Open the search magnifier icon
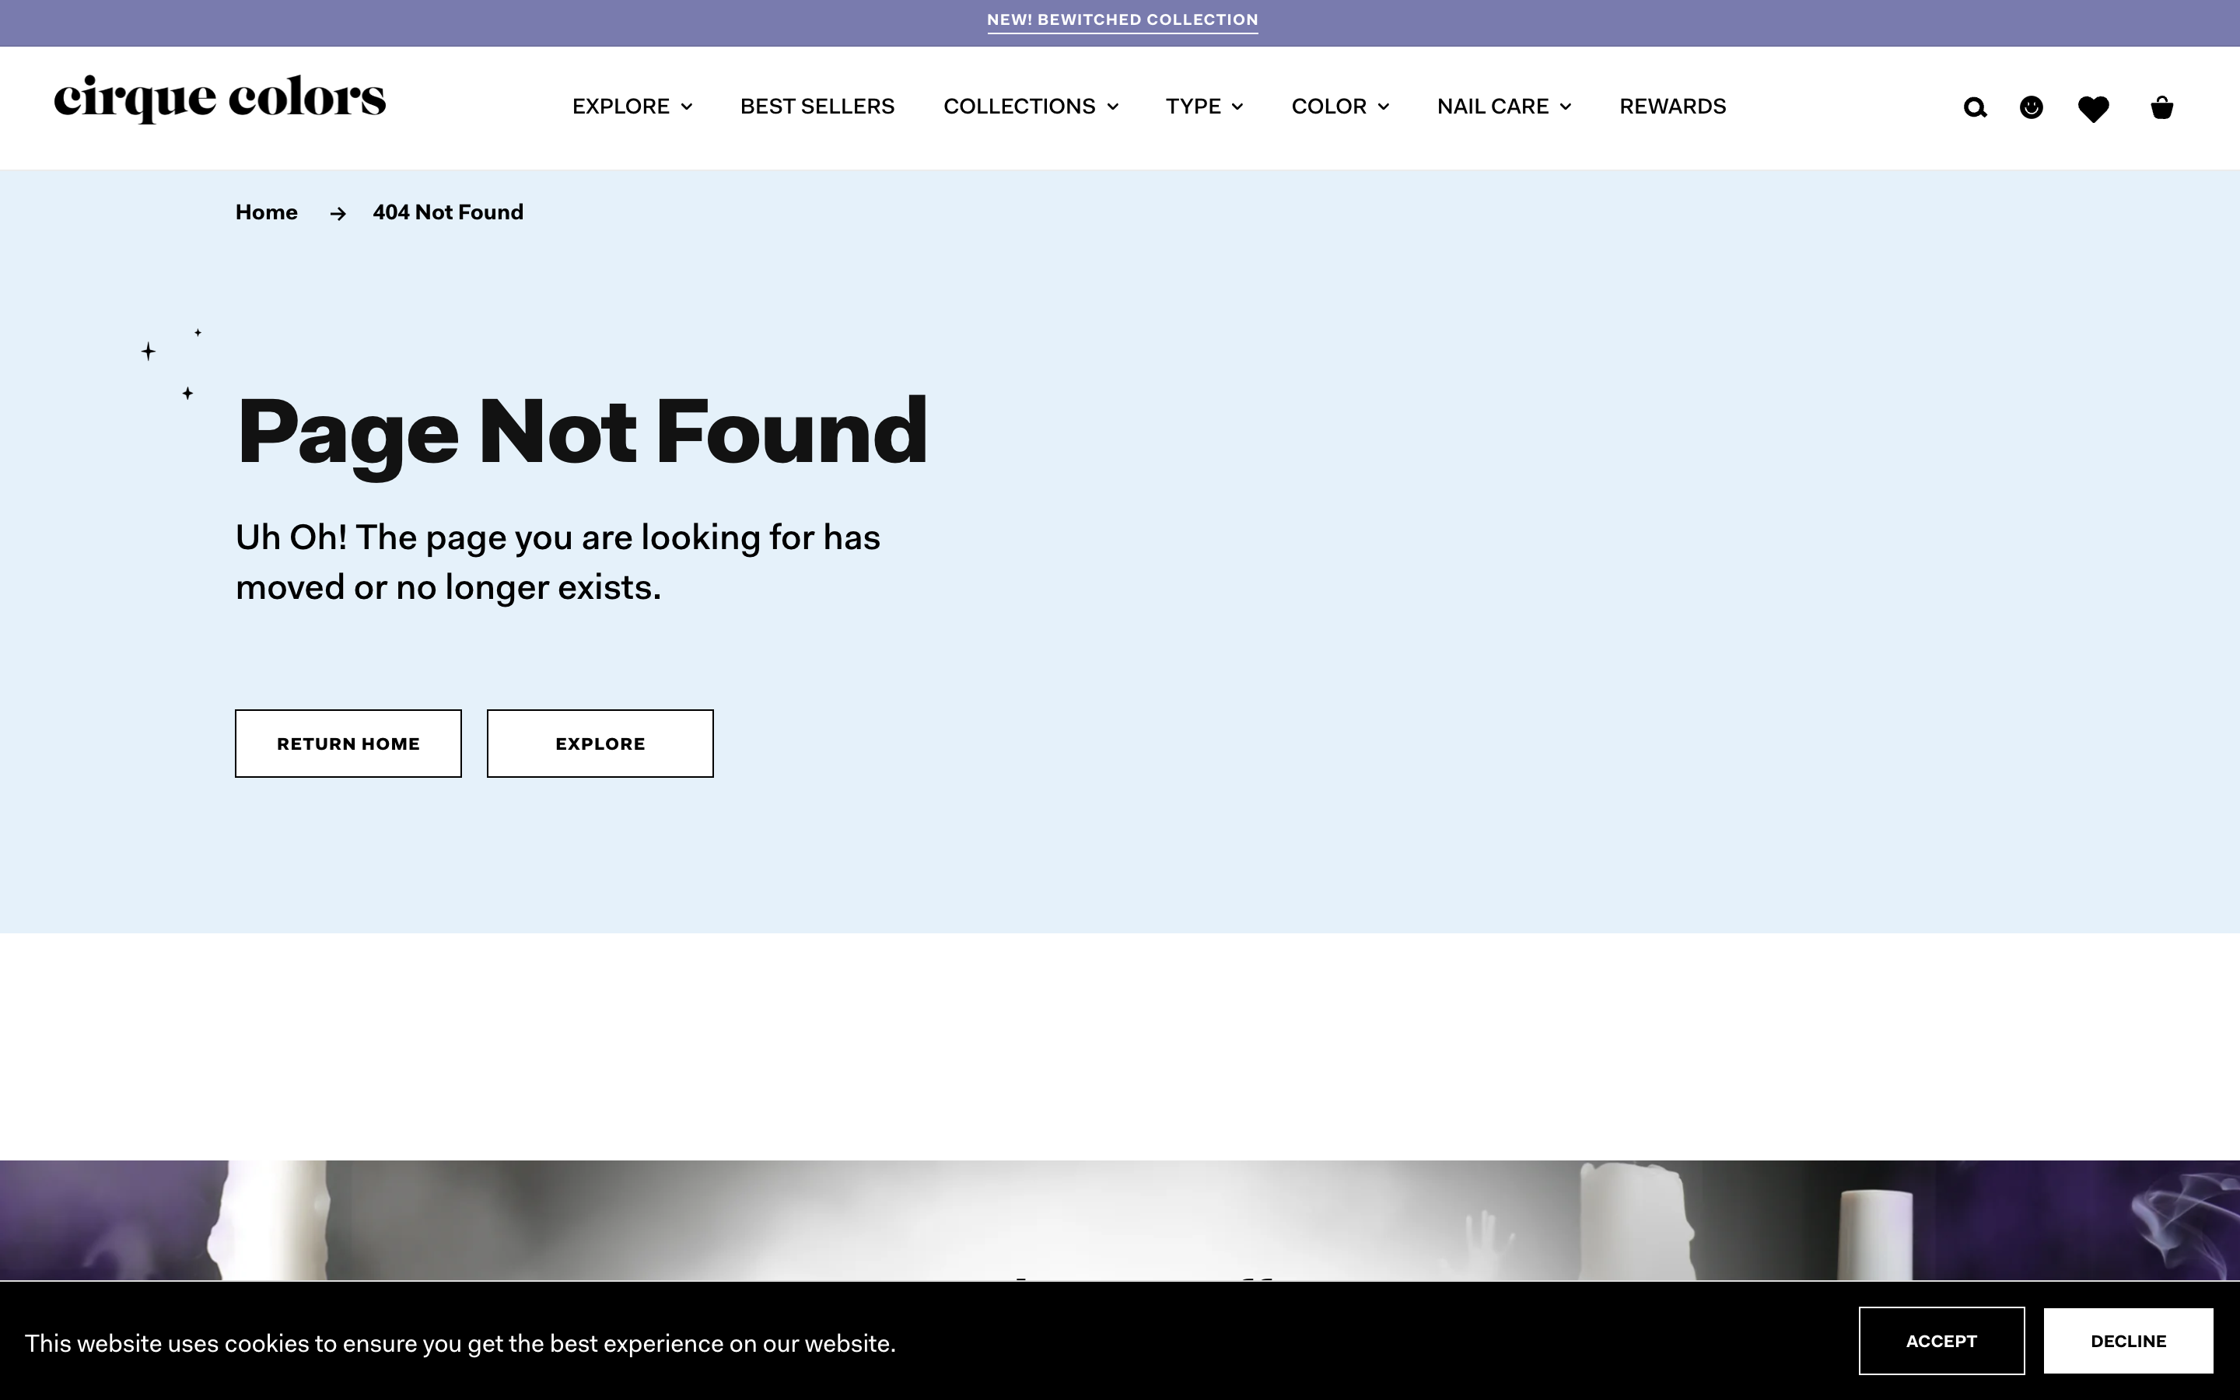Screen dimensions: 2240x1400 coord(1974,107)
